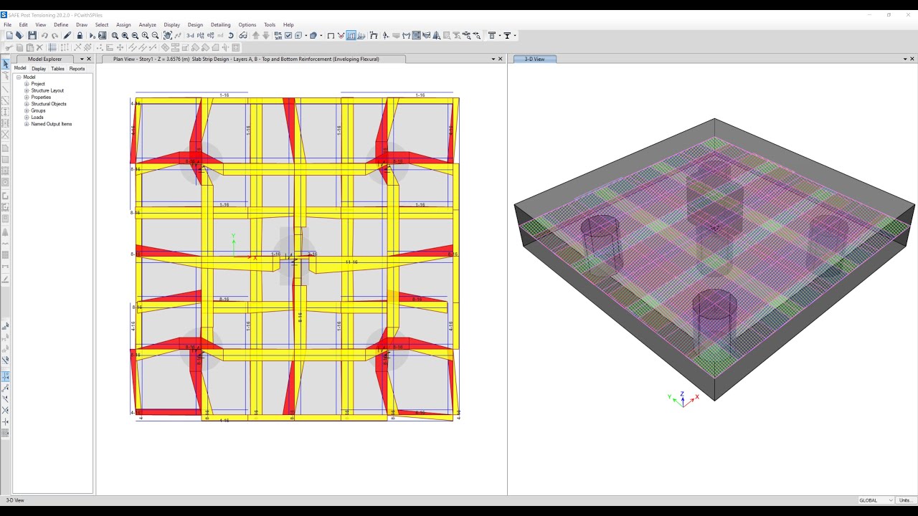
Task: Expand the Named Output Items tree node
Action: (27, 124)
